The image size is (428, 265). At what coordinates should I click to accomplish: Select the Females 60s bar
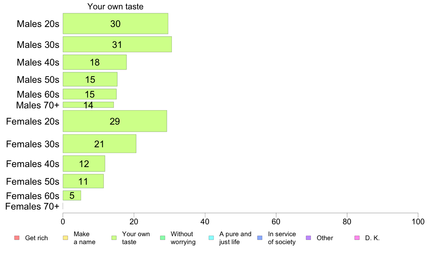coord(72,196)
